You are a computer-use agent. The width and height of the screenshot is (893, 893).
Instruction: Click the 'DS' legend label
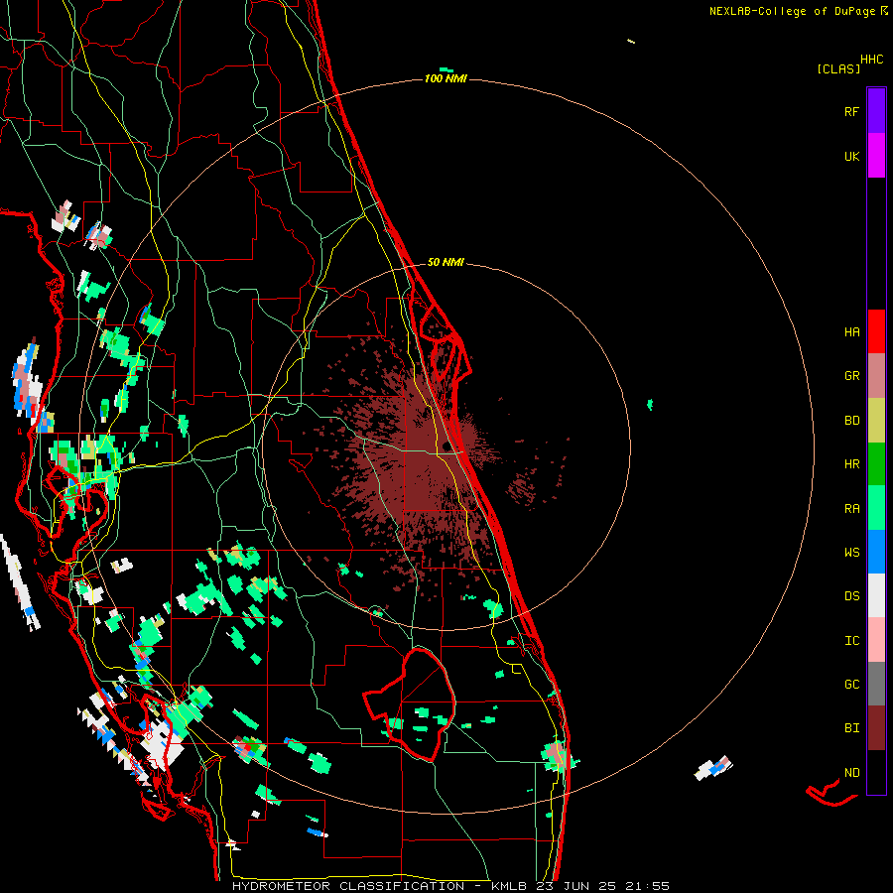pos(851,596)
